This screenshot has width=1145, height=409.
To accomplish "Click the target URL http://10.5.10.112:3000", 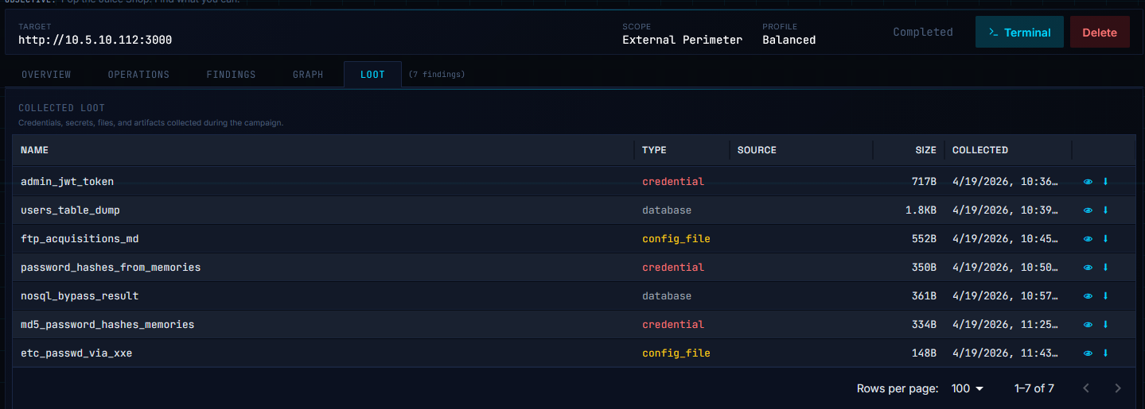I will pyautogui.click(x=95, y=40).
